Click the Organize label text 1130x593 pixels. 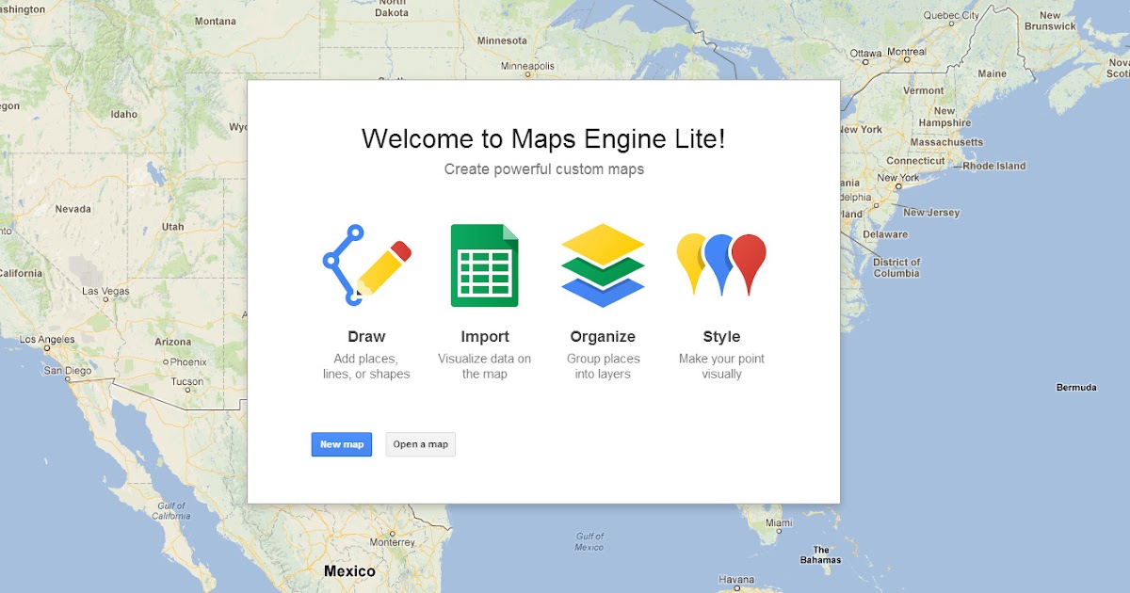pyautogui.click(x=603, y=336)
